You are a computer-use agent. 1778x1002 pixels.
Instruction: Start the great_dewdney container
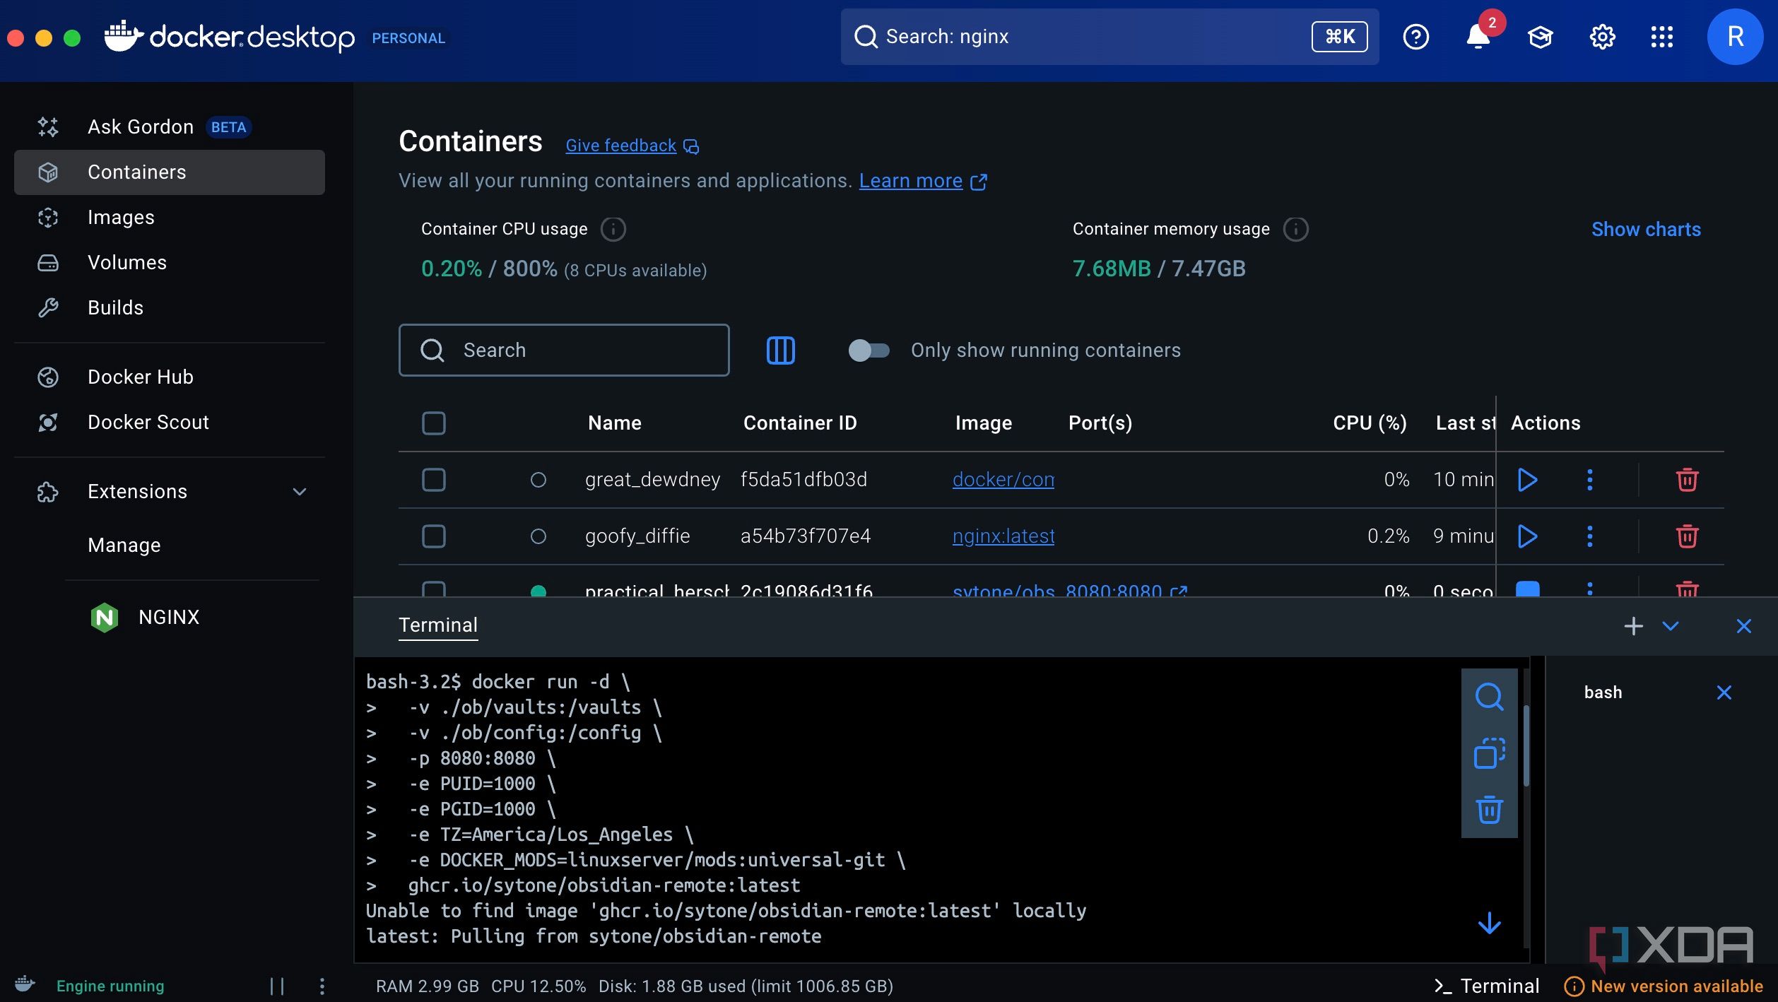click(x=1527, y=480)
